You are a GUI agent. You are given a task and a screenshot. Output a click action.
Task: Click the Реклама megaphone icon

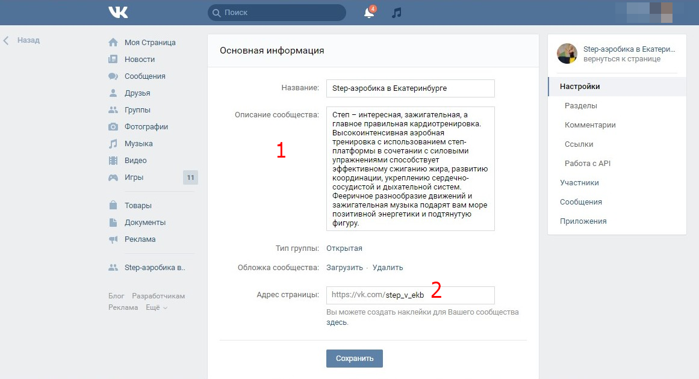click(113, 239)
